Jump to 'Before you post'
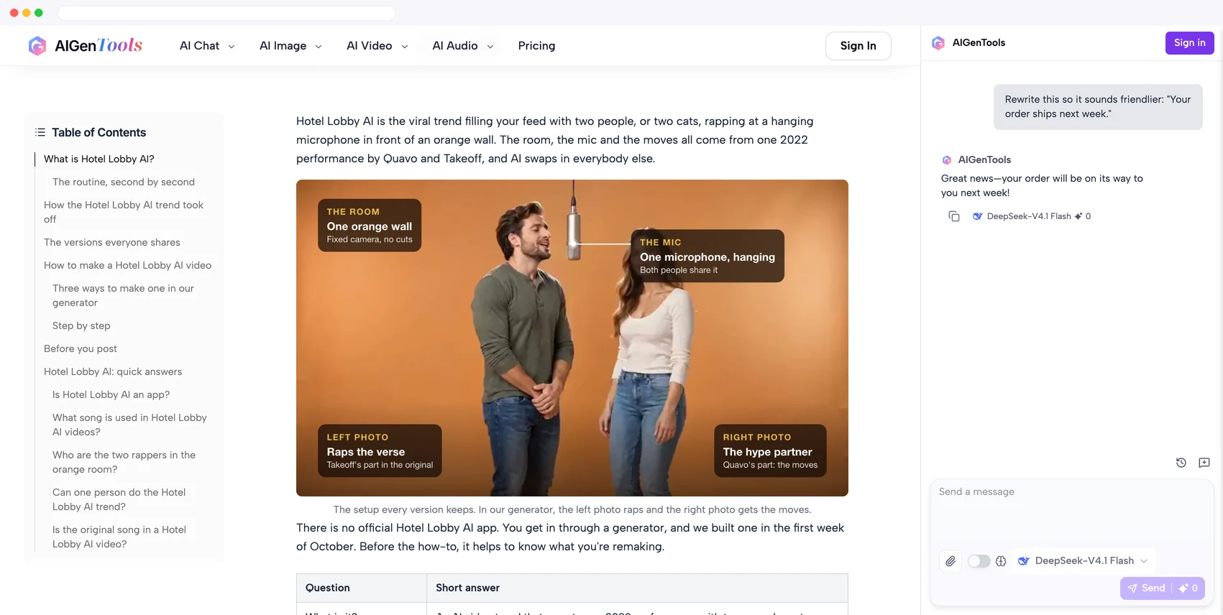 tap(81, 348)
